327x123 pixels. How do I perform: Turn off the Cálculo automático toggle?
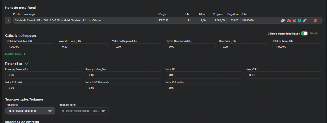pos(304,33)
